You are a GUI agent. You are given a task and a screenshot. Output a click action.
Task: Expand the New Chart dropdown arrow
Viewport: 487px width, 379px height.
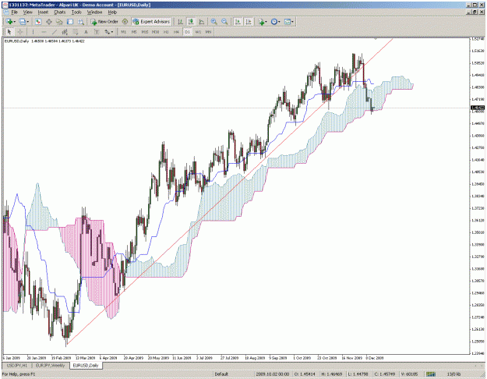[14, 22]
